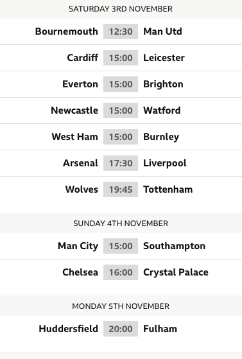The height and width of the screenshot is (359, 242).
Task: Open the 16:00 Chelsea match time
Action: (121, 272)
